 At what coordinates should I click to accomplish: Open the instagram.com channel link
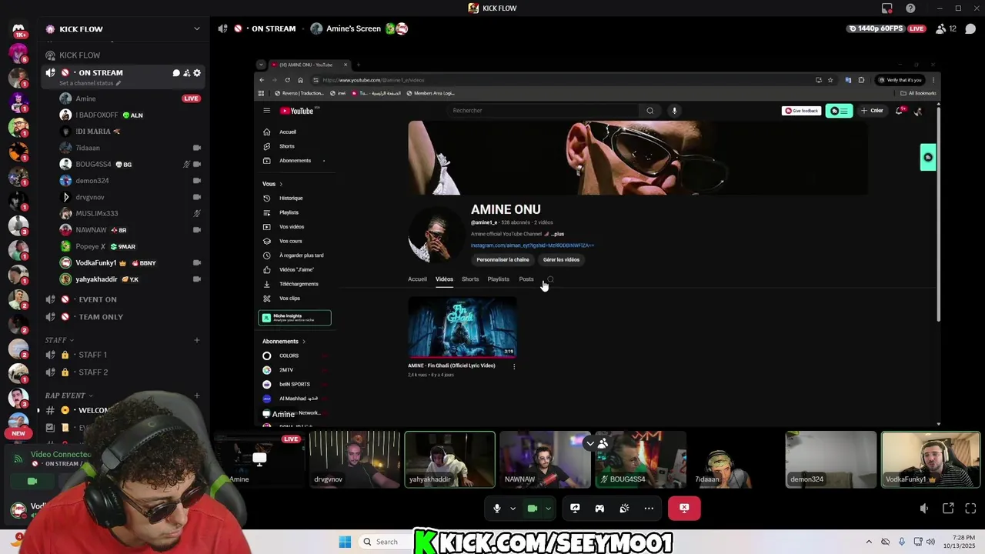coord(533,245)
